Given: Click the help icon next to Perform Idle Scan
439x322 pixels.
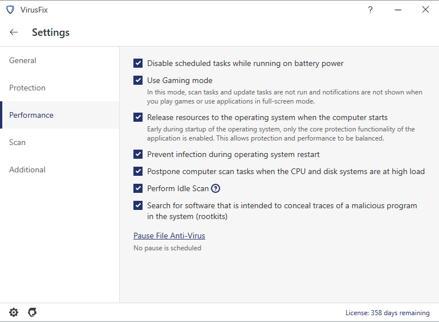Looking at the screenshot, I should pos(216,188).
